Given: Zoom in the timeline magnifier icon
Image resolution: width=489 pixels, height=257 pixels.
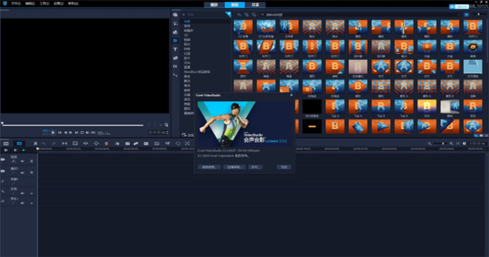Looking at the screenshot, I should (451, 143).
